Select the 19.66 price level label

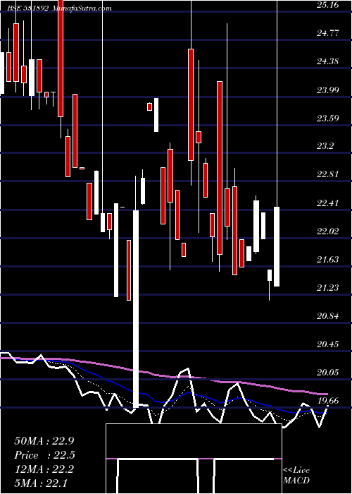pyautogui.click(x=328, y=401)
